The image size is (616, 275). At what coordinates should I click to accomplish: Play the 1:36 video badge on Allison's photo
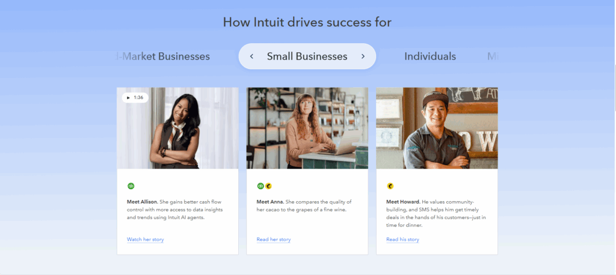[x=135, y=97]
